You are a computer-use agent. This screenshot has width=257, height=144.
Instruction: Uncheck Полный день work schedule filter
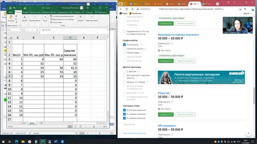124,44
